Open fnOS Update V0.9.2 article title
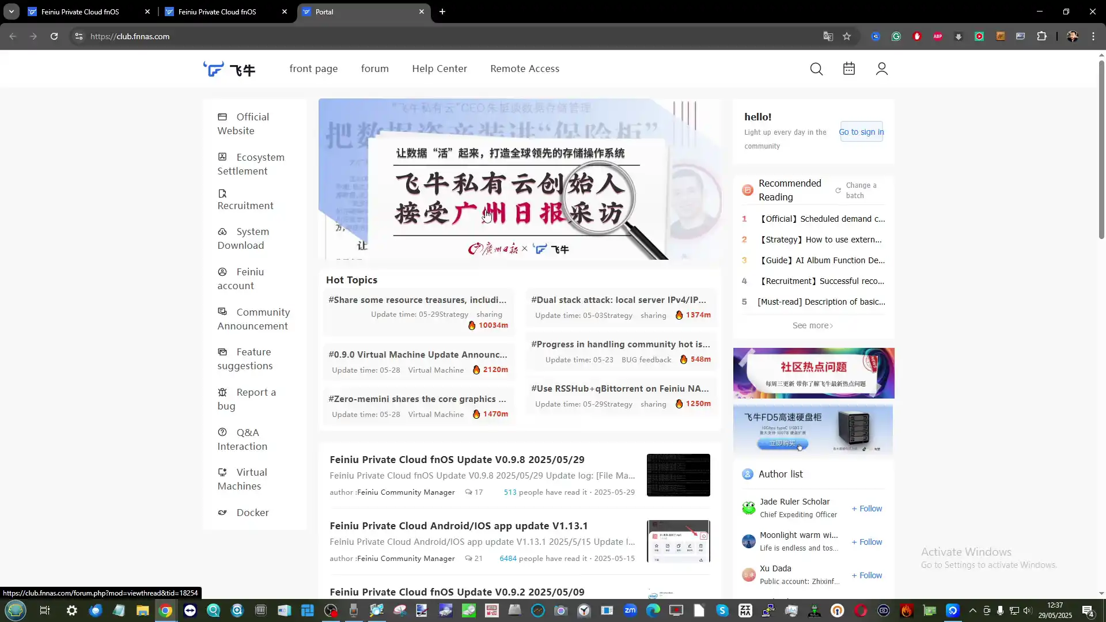Screen dimensions: 1106x622 click(457, 592)
